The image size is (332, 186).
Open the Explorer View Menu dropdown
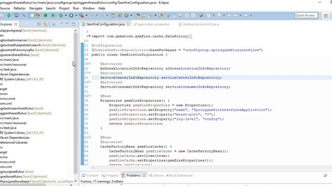coord(61,23)
